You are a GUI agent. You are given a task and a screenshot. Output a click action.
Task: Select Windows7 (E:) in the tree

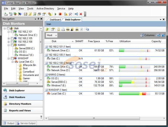point(26,55)
